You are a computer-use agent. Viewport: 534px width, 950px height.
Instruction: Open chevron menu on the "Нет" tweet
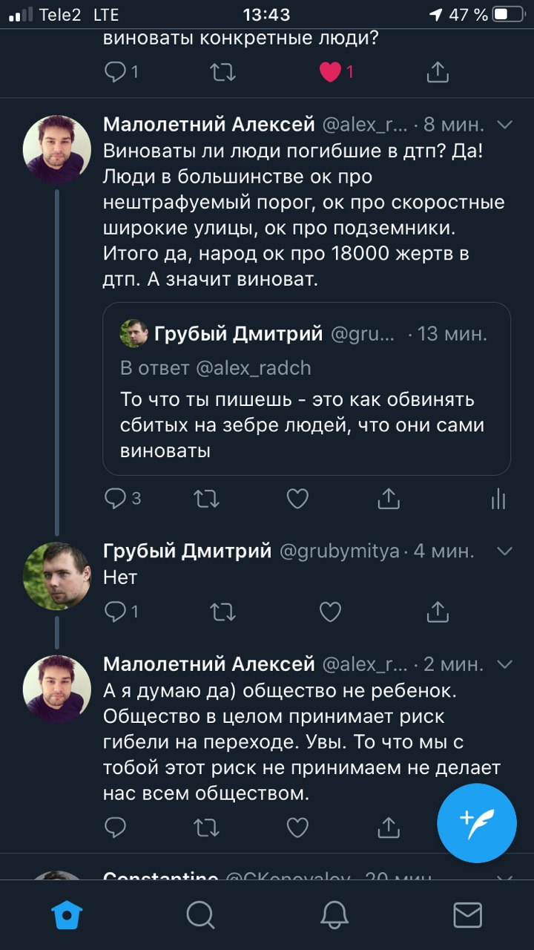pos(505,551)
